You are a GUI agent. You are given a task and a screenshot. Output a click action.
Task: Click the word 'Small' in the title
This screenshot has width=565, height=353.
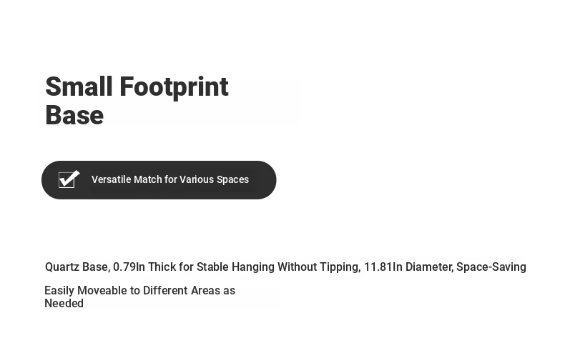point(79,86)
